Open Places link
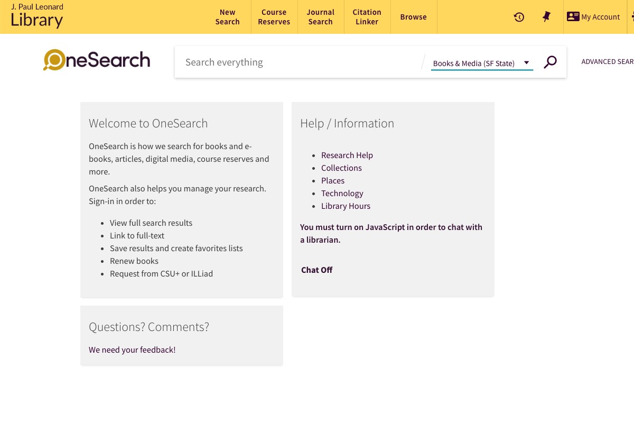This screenshot has height=423, width=634. coord(333,181)
